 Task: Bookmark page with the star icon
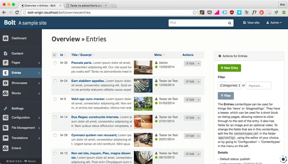[194, 12]
